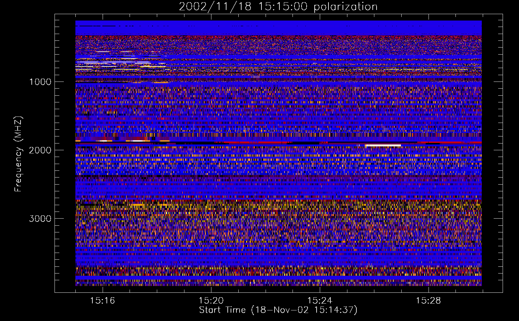Click the '15:20' time tick label

[211, 301]
